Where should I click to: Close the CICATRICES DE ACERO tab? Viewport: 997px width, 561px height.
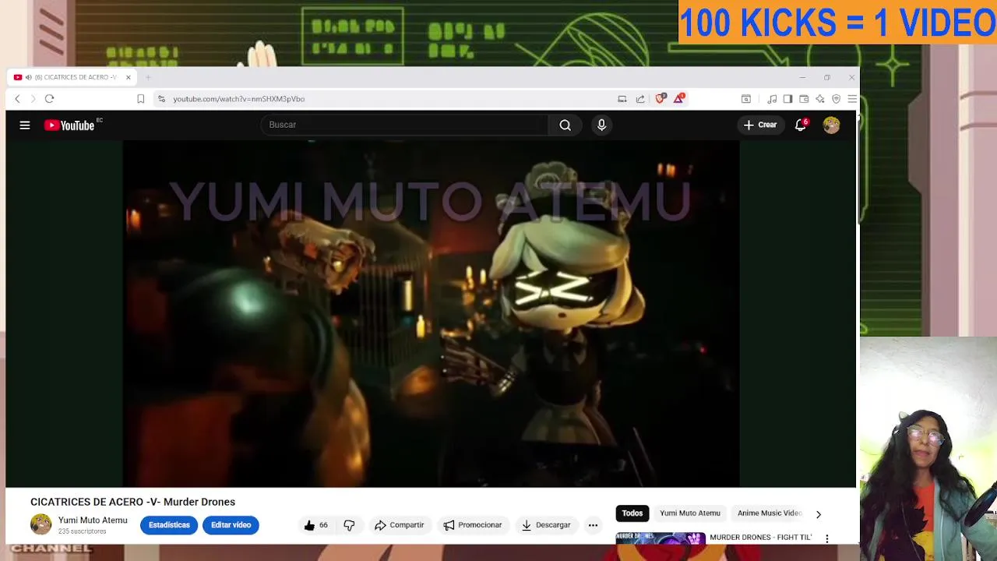tap(129, 77)
